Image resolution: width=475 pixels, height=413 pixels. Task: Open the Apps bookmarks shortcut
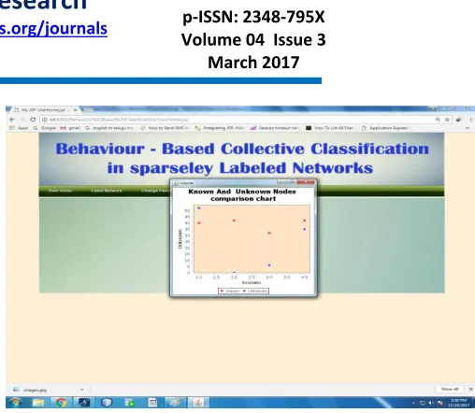point(19,128)
